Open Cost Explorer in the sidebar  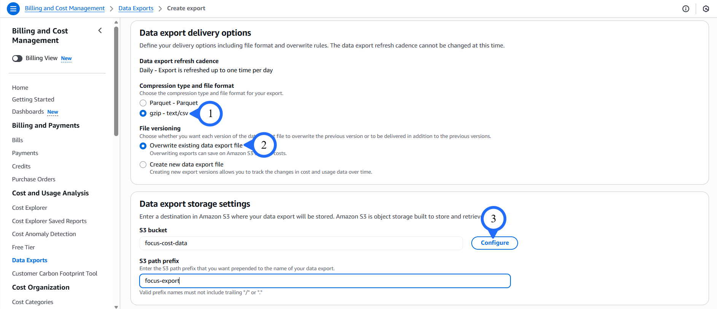coord(30,208)
